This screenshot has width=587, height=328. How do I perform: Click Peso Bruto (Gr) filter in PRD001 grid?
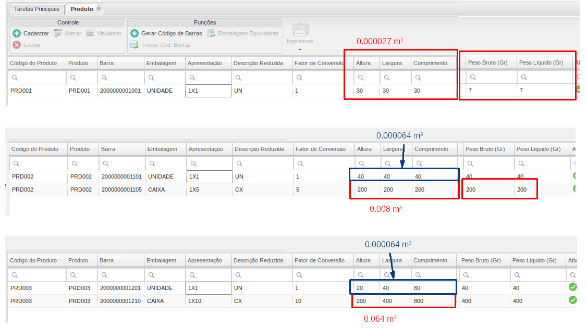tap(491, 77)
